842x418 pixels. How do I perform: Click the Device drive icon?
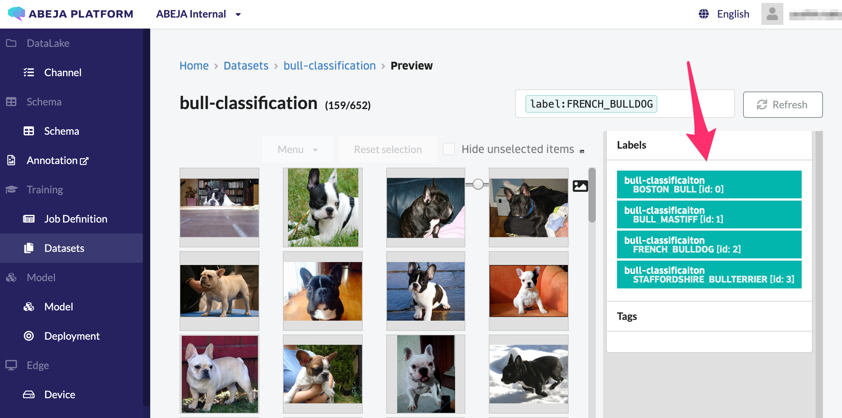(29, 395)
